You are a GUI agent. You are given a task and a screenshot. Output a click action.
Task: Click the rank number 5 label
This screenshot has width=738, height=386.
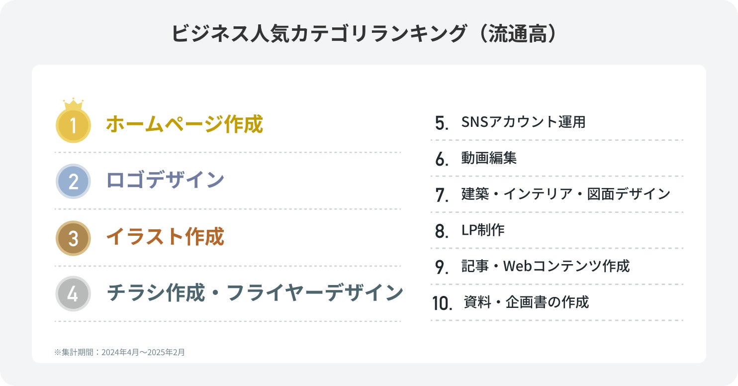[441, 123]
